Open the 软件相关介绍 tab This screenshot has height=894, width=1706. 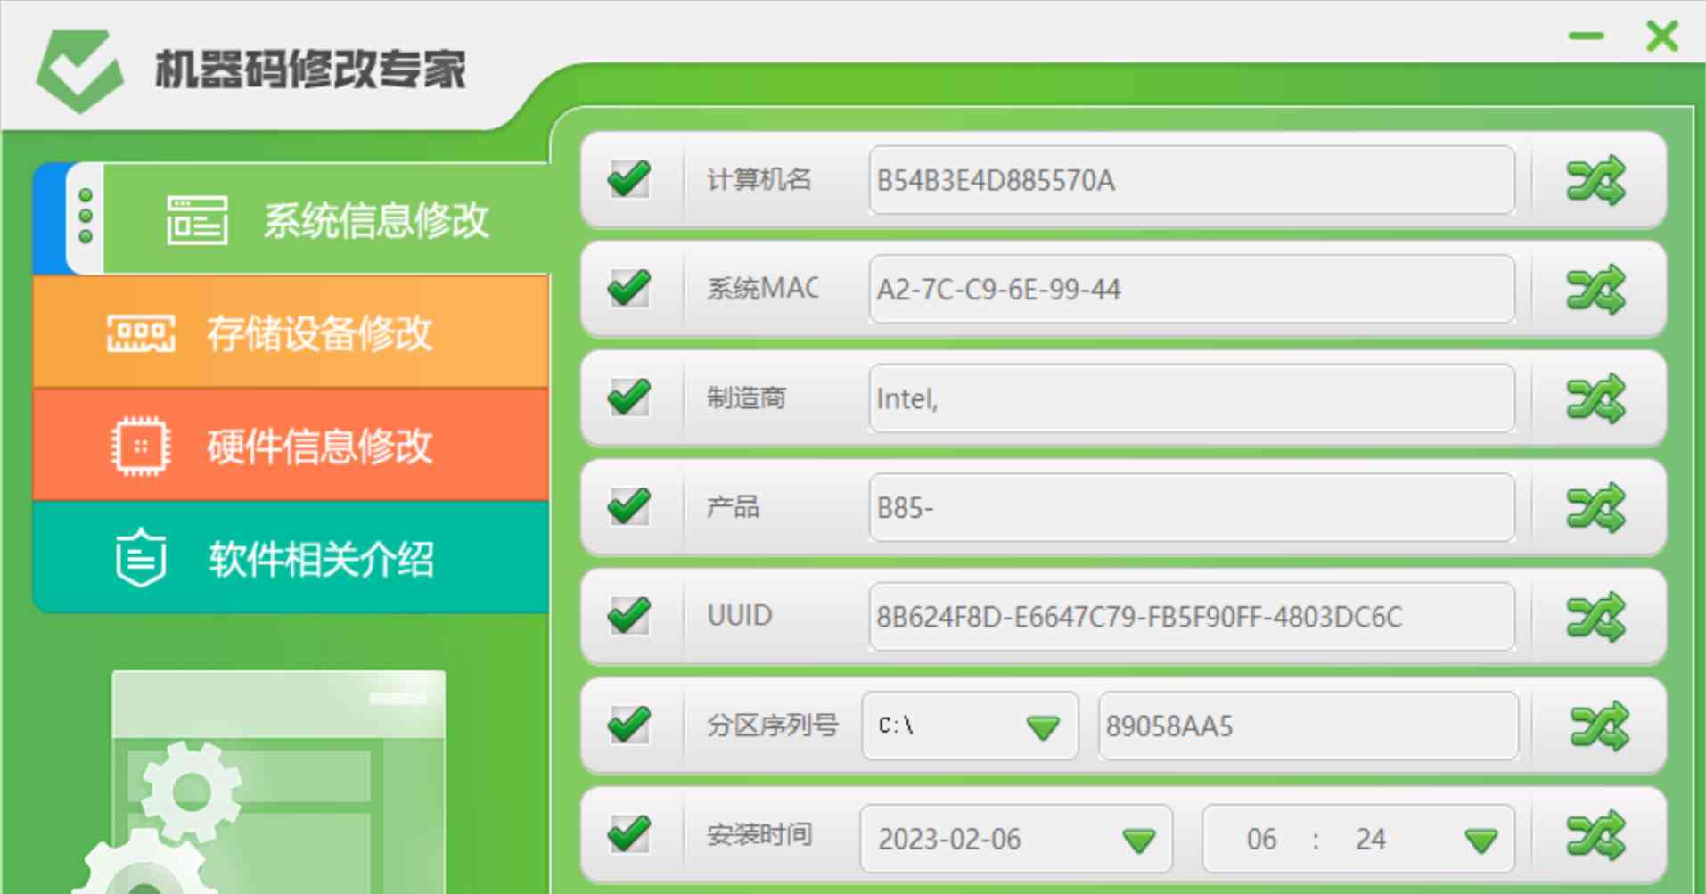[291, 557]
